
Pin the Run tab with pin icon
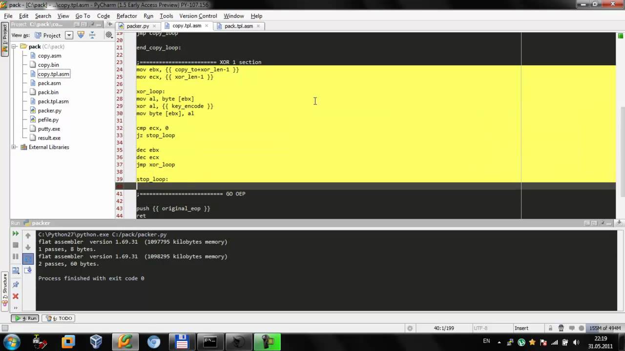click(x=16, y=284)
